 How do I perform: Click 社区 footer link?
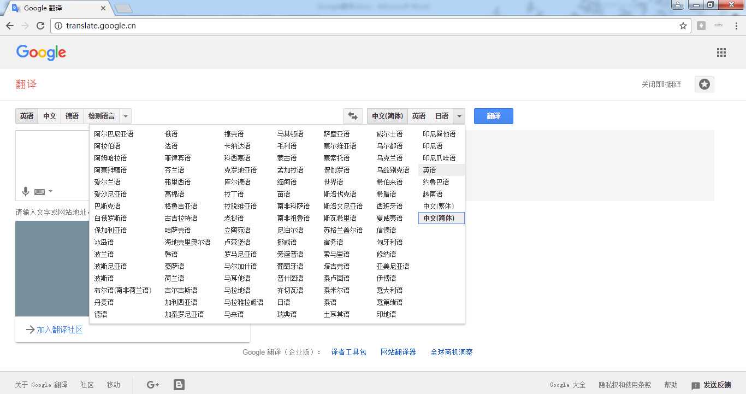(x=87, y=385)
